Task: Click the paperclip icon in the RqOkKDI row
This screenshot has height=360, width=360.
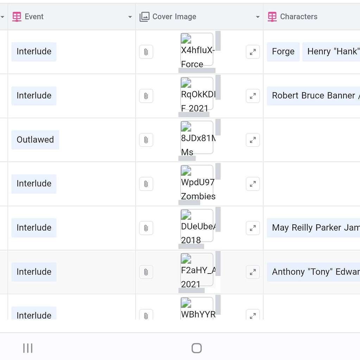Action: [146, 96]
